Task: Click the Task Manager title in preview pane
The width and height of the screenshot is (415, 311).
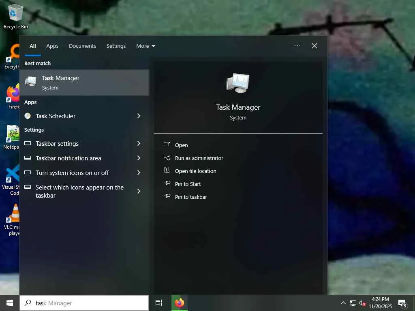Action: click(238, 107)
